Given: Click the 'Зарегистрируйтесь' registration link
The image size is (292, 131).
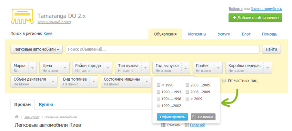Looking at the screenshot, I should 266,9.
